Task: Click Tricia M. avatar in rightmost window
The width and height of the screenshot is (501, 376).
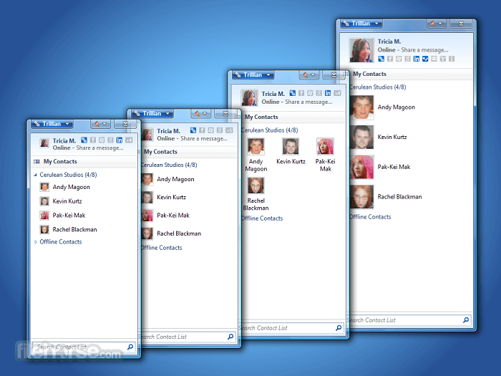Action: (361, 50)
